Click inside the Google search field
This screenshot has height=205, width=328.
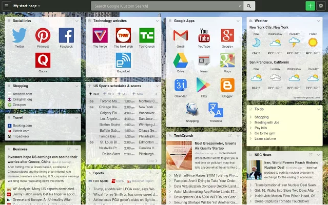[x=164, y=6]
